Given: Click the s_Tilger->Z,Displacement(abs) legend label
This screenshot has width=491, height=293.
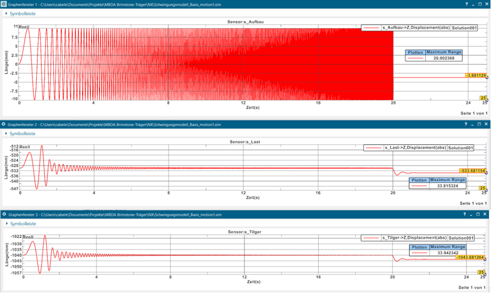Looking at the screenshot, I should click(x=414, y=238).
